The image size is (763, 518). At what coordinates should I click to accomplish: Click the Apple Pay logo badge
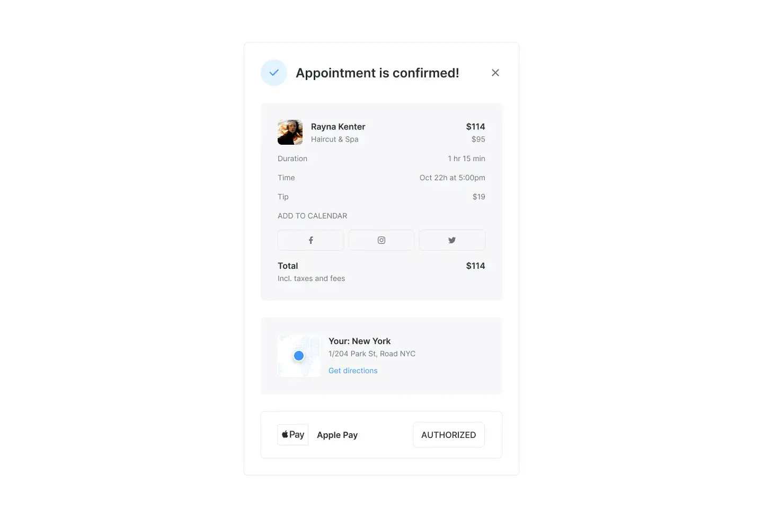tap(293, 435)
